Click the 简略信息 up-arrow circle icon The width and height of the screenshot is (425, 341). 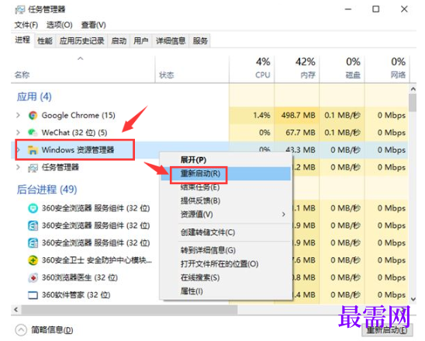[x=21, y=330]
